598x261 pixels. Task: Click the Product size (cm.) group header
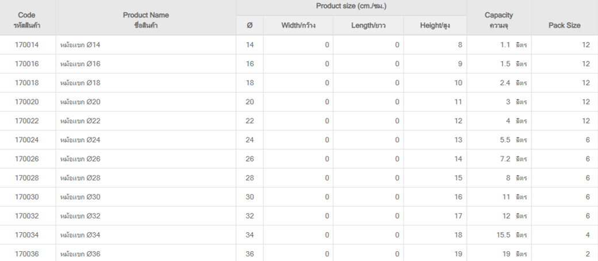pos(351,6)
